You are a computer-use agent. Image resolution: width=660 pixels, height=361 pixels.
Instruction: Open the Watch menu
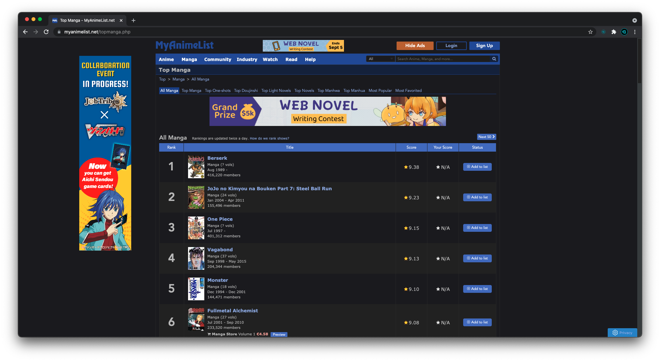click(270, 59)
